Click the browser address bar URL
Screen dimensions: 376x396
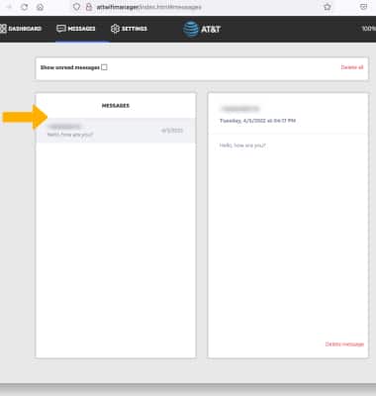(x=148, y=7)
